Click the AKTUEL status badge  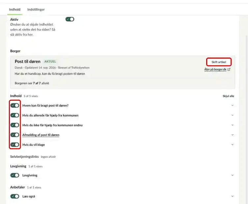pyautogui.click(x=50, y=61)
